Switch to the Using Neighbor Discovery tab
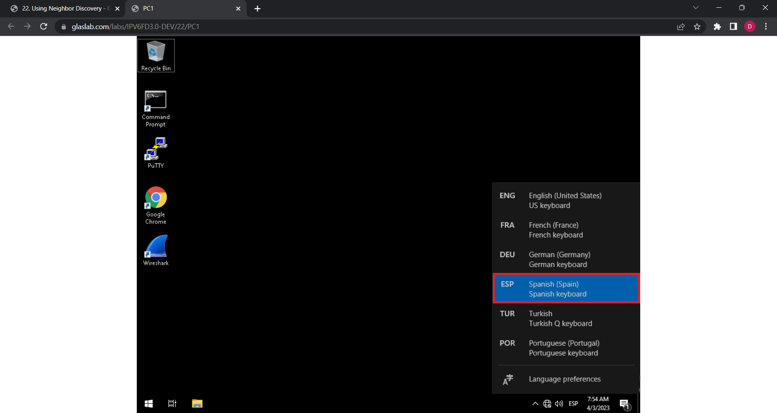 [63, 9]
